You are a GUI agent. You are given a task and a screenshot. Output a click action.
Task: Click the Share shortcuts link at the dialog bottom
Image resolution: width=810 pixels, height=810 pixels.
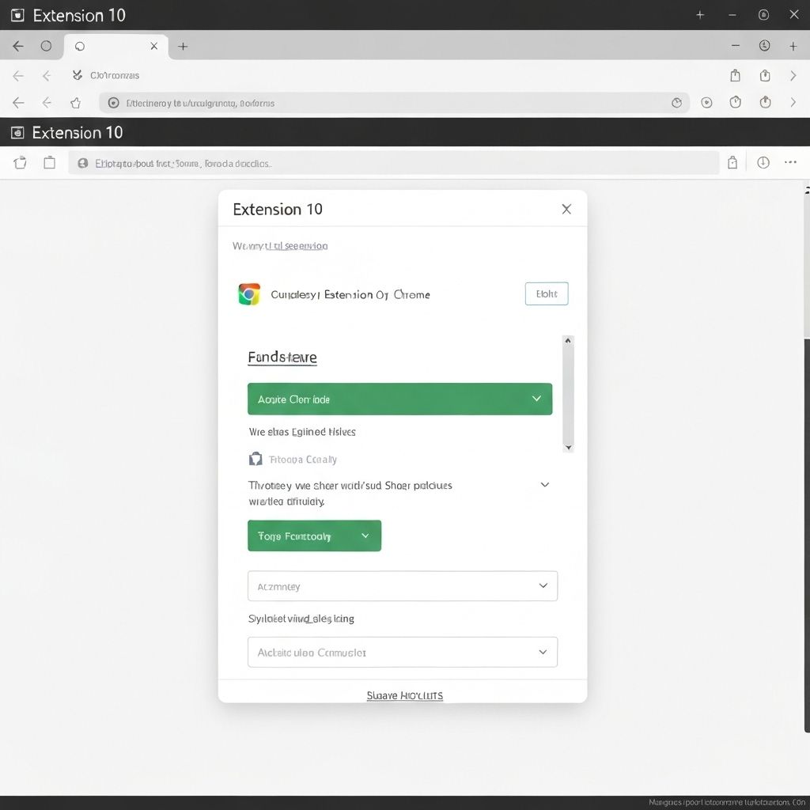pos(404,695)
